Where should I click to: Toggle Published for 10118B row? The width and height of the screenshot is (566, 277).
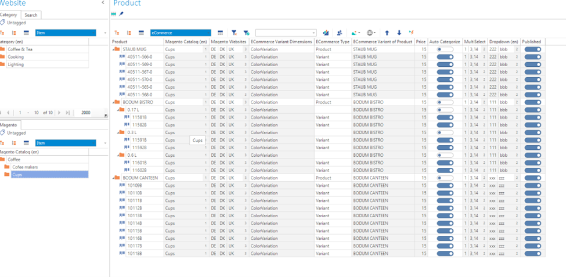coord(533,254)
